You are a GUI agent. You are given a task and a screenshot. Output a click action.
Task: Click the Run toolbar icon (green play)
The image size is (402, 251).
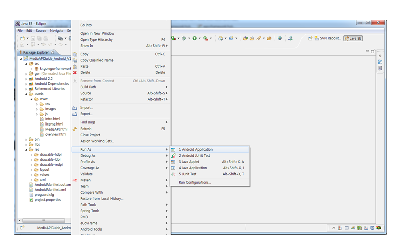tap(194, 38)
